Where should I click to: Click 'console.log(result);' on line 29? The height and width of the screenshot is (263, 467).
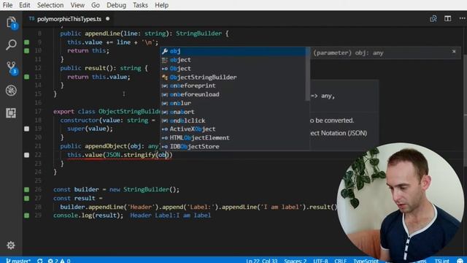[x=88, y=216]
